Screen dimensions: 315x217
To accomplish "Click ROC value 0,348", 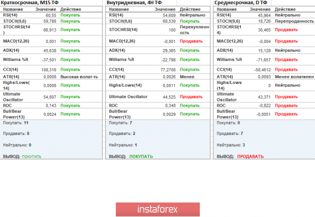I will 171,106.
